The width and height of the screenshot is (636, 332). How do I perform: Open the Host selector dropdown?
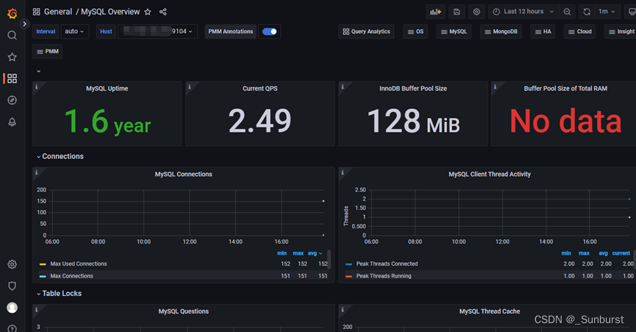click(x=158, y=31)
